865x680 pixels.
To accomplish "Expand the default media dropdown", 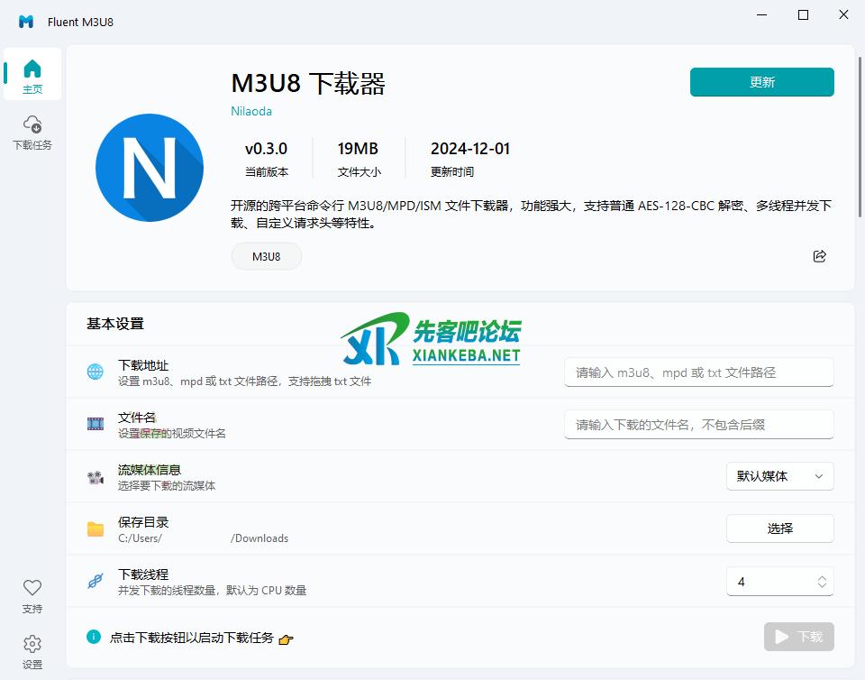I will click(x=779, y=476).
